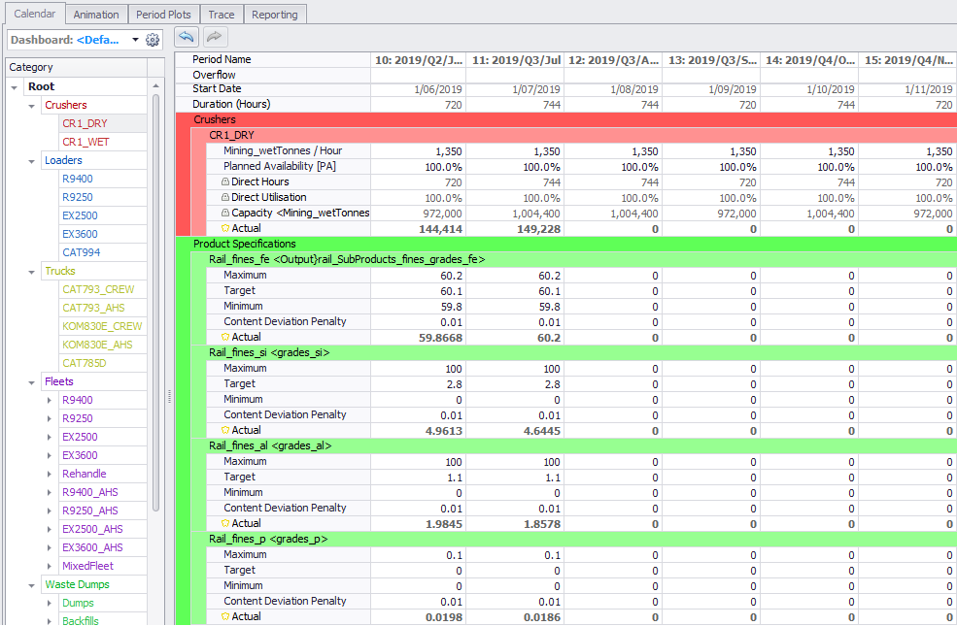The height and width of the screenshot is (626, 957).
Task: Switch to the Animation tab
Action: coord(96,15)
